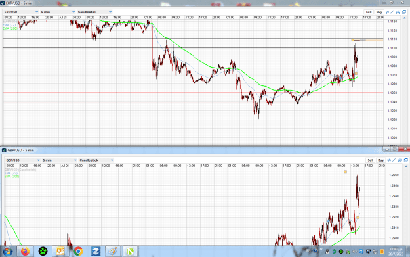Open Paint from the taskbar
Screen dimensions: 410x257
(113, 252)
